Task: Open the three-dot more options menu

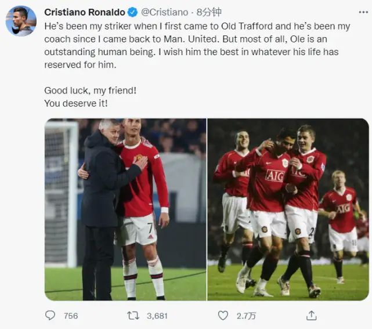Action: coord(363,12)
